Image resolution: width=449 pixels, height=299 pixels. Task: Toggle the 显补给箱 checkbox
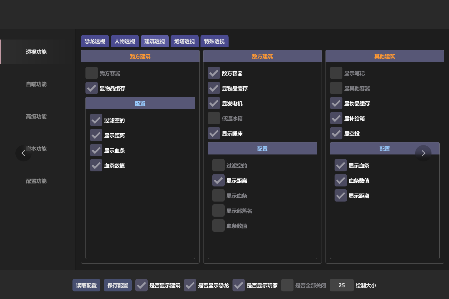pos(336,118)
